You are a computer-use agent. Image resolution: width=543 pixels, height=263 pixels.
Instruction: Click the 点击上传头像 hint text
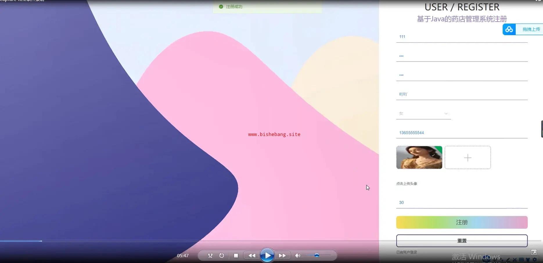[407, 184]
